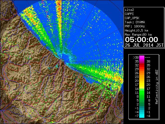Click the 'Height:0.5 km' text
The width and height of the screenshot is (165, 124).
click(x=136, y=30)
